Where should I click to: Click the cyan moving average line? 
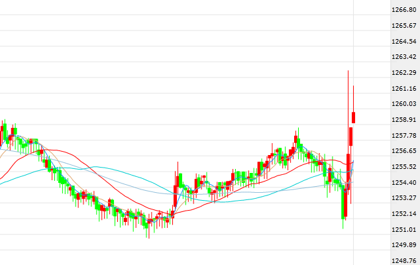(x=99, y=168)
